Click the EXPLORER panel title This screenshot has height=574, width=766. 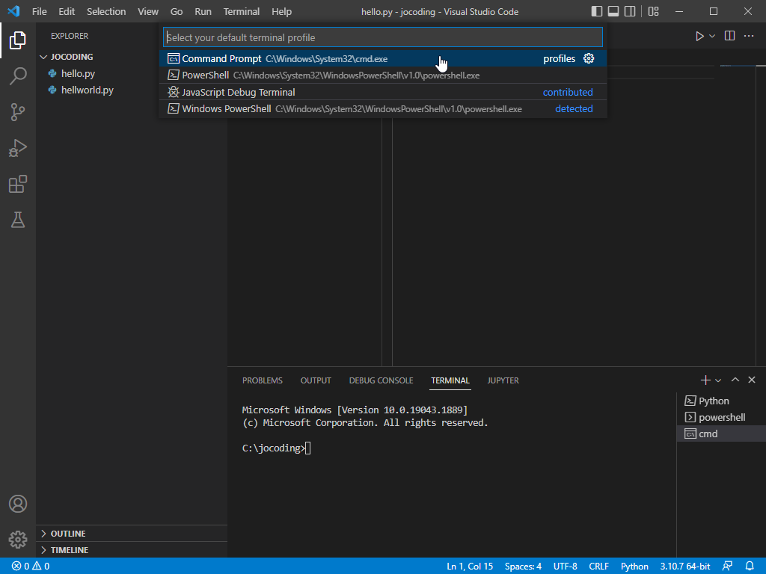tap(70, 36)
